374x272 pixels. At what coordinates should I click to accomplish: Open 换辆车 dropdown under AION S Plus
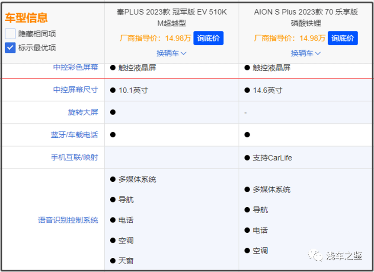306,53
